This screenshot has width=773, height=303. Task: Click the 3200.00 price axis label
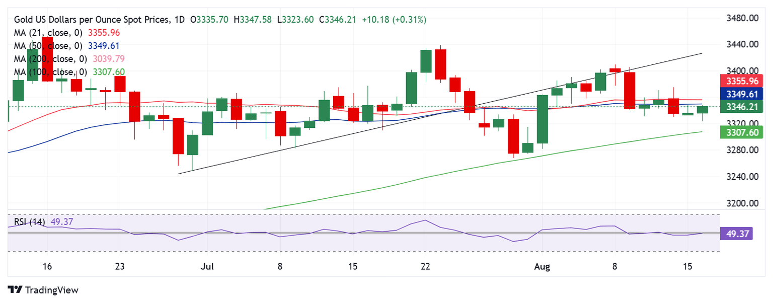click(742, 204)
